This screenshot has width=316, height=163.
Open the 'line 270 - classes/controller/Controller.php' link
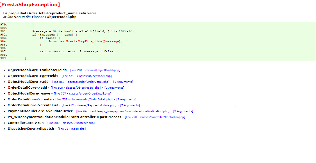click(x=155, y=117)
